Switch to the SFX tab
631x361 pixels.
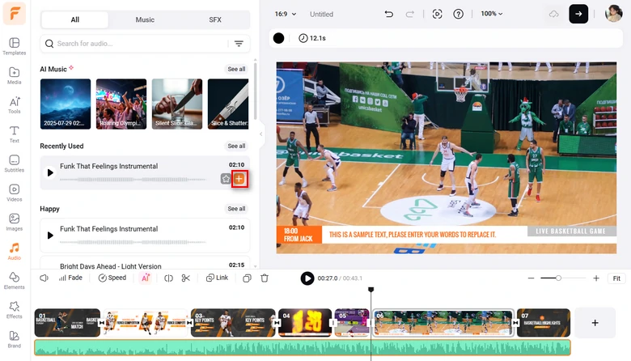pos(215,19)
